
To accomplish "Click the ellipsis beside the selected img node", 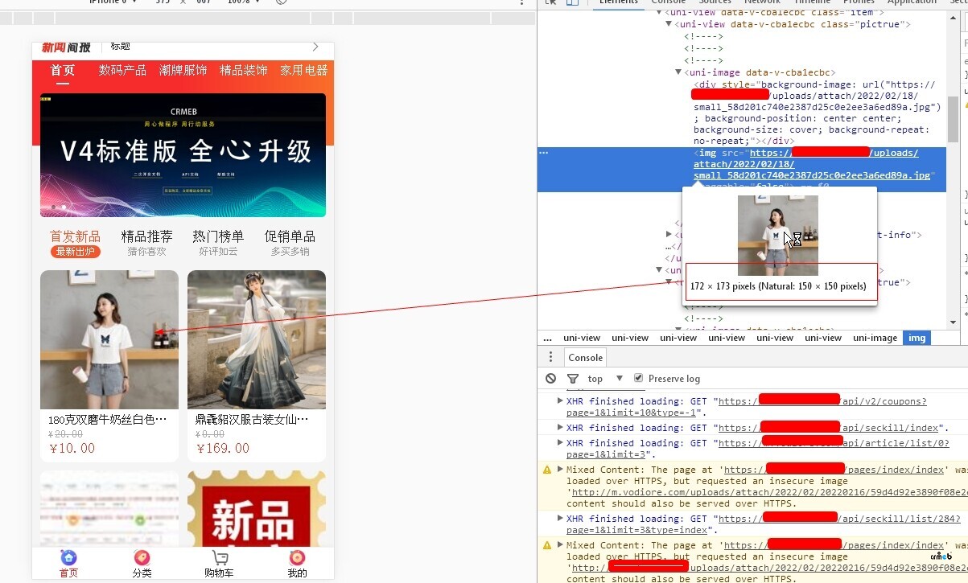I will [x=544, y=153].
